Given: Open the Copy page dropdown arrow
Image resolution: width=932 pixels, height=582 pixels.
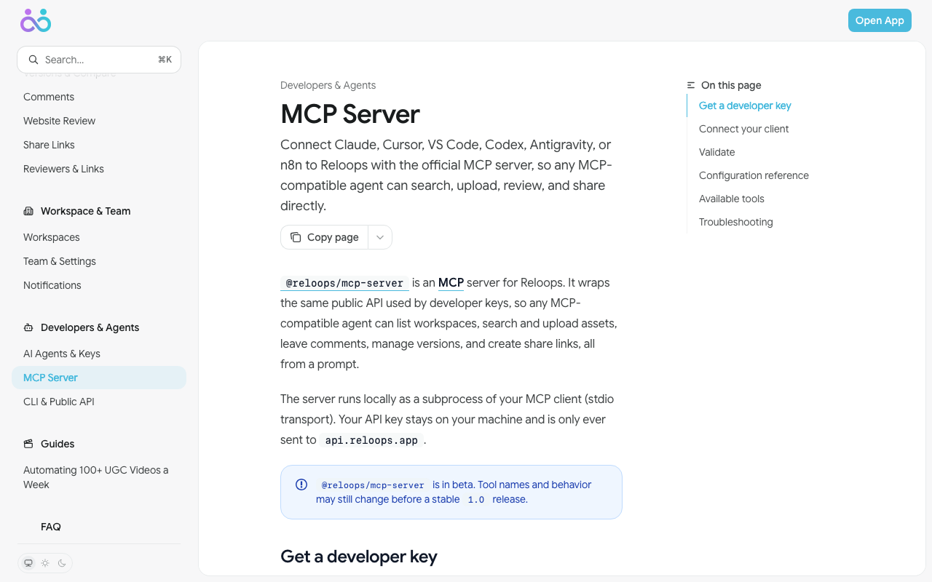Looking at the screenshot, I should click(x=380, y=237).
